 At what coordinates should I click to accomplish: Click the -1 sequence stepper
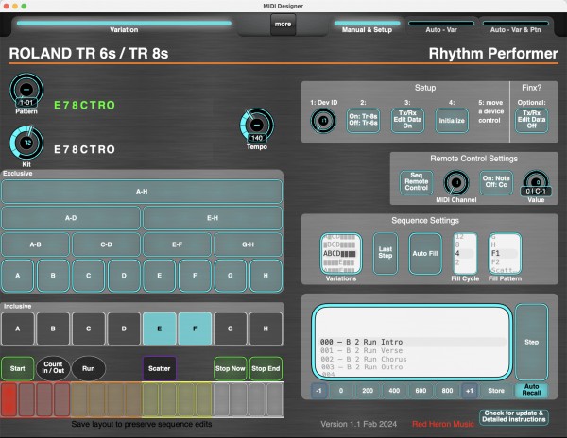click(318, 391)
